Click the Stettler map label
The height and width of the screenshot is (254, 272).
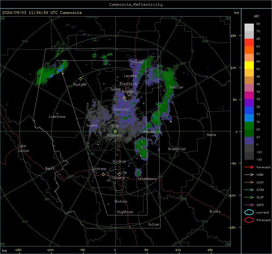coord(176,87)
